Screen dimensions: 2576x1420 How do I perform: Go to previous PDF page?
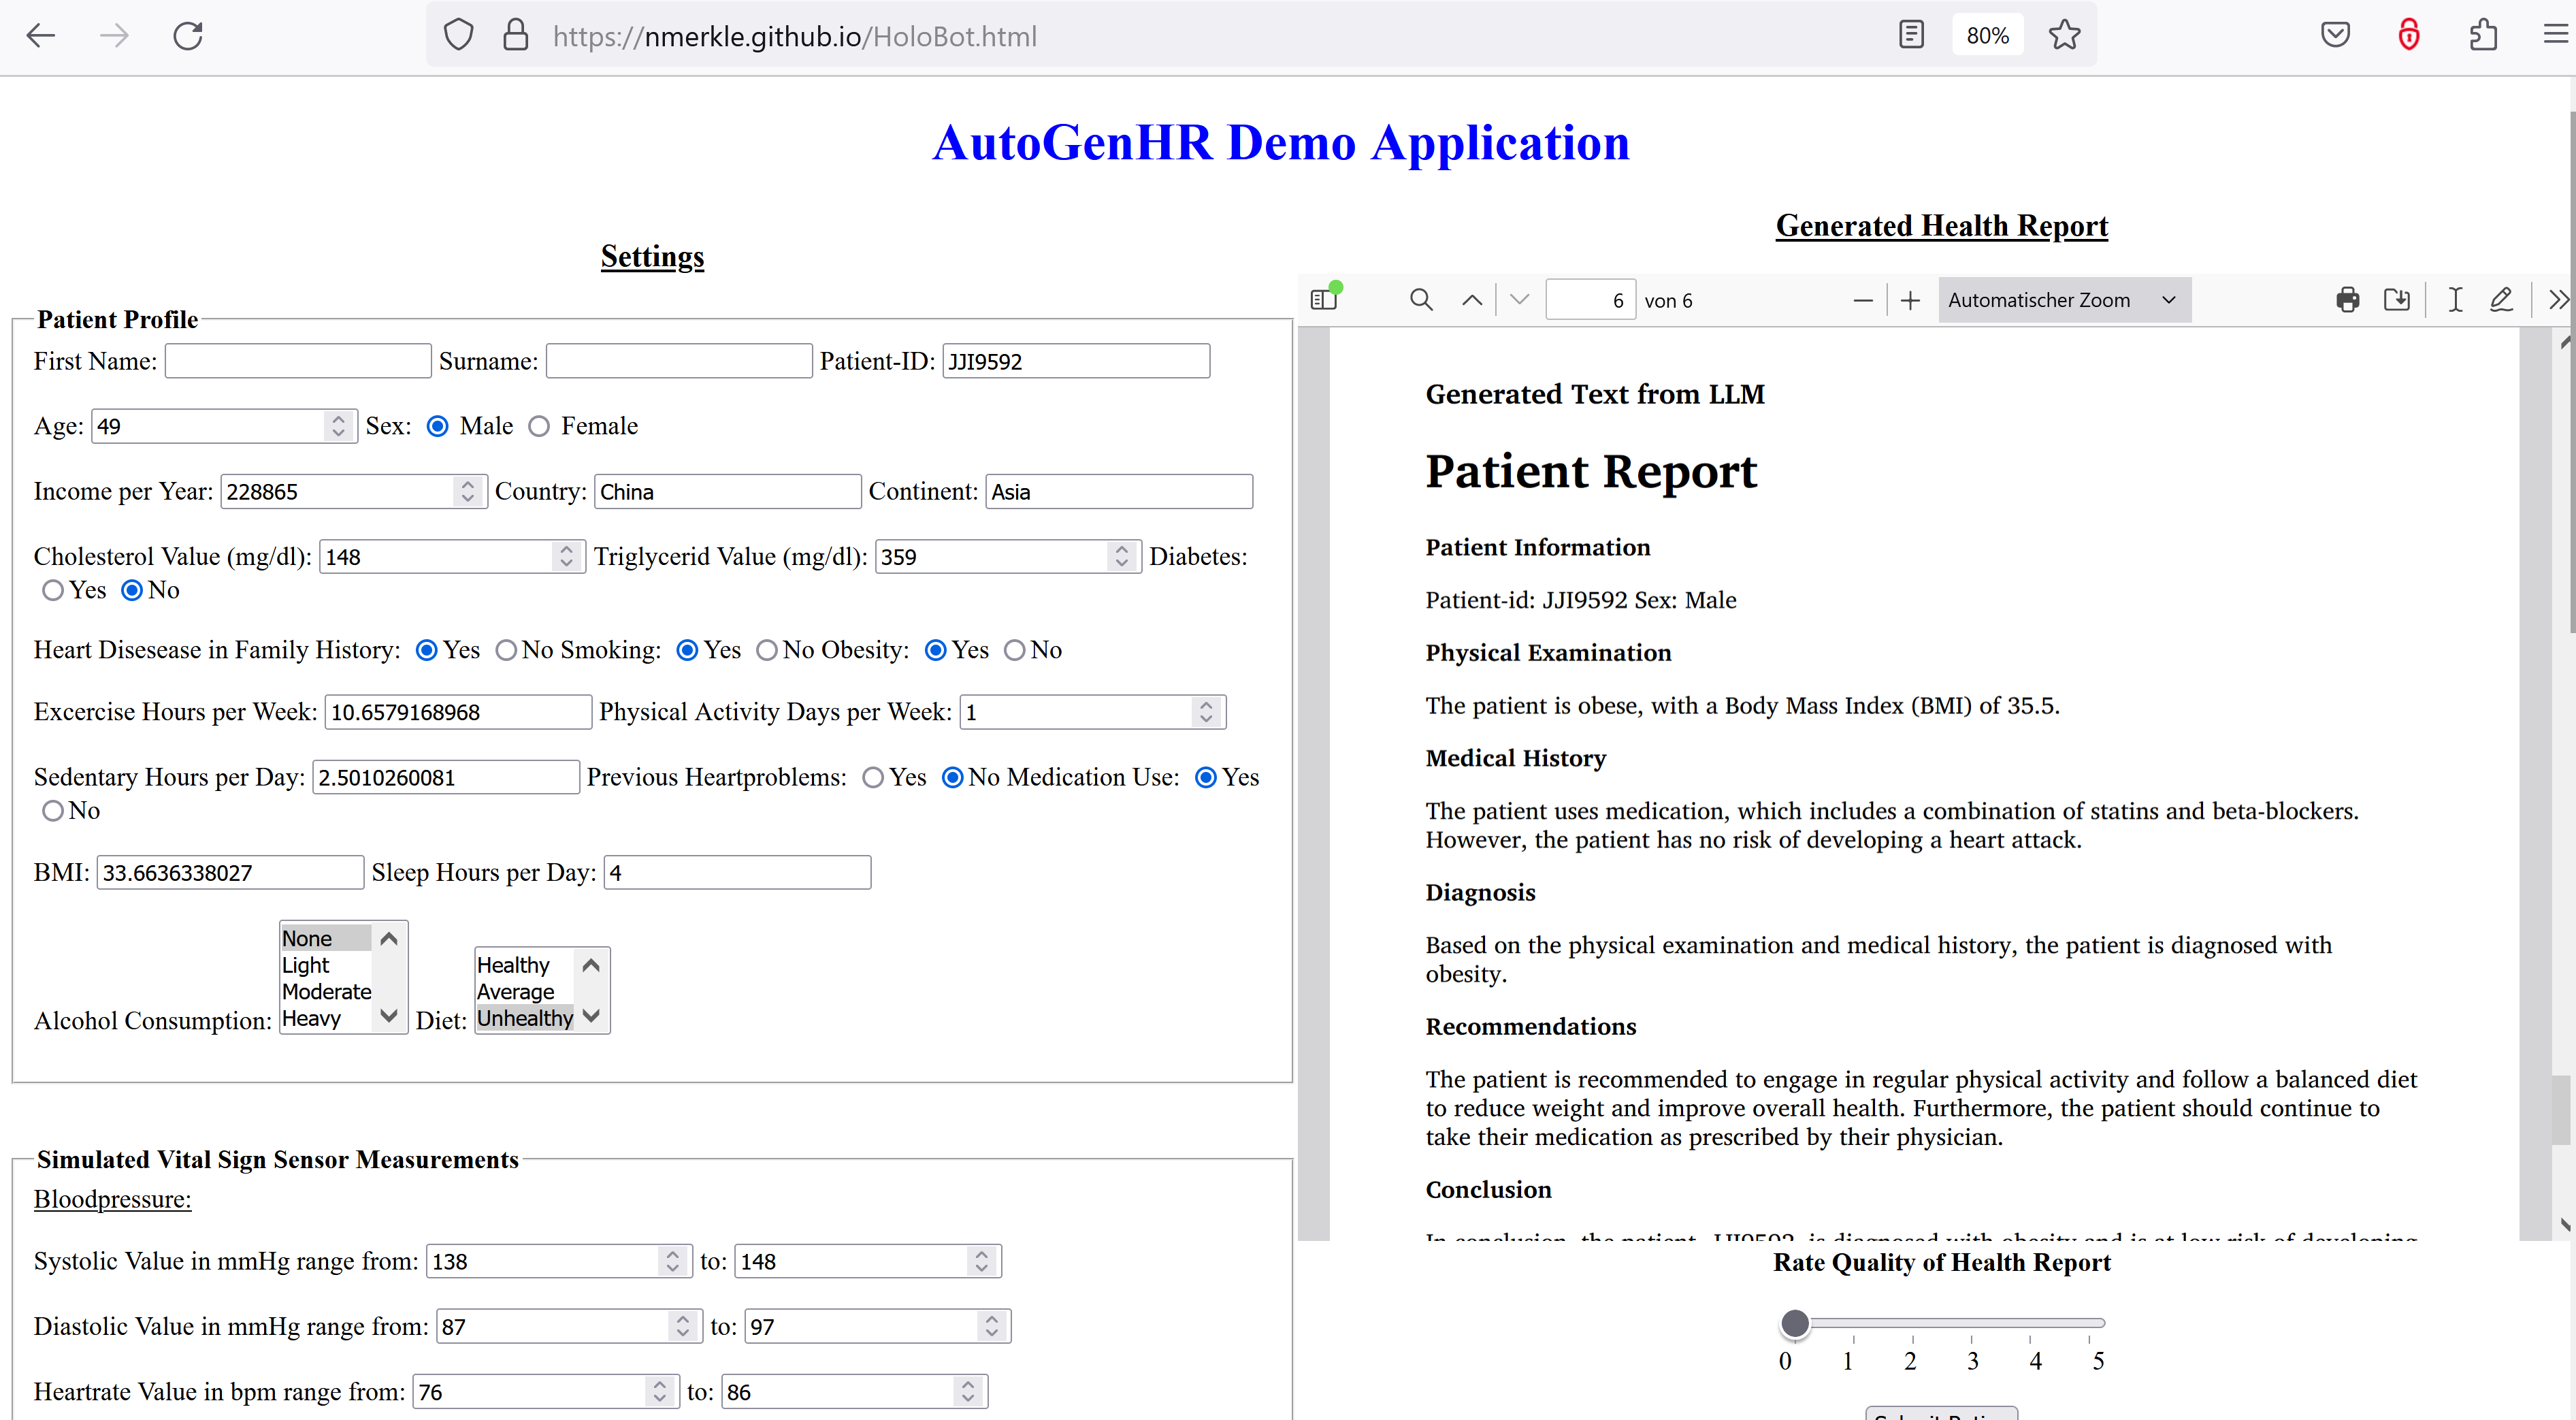pos(1472,300)
